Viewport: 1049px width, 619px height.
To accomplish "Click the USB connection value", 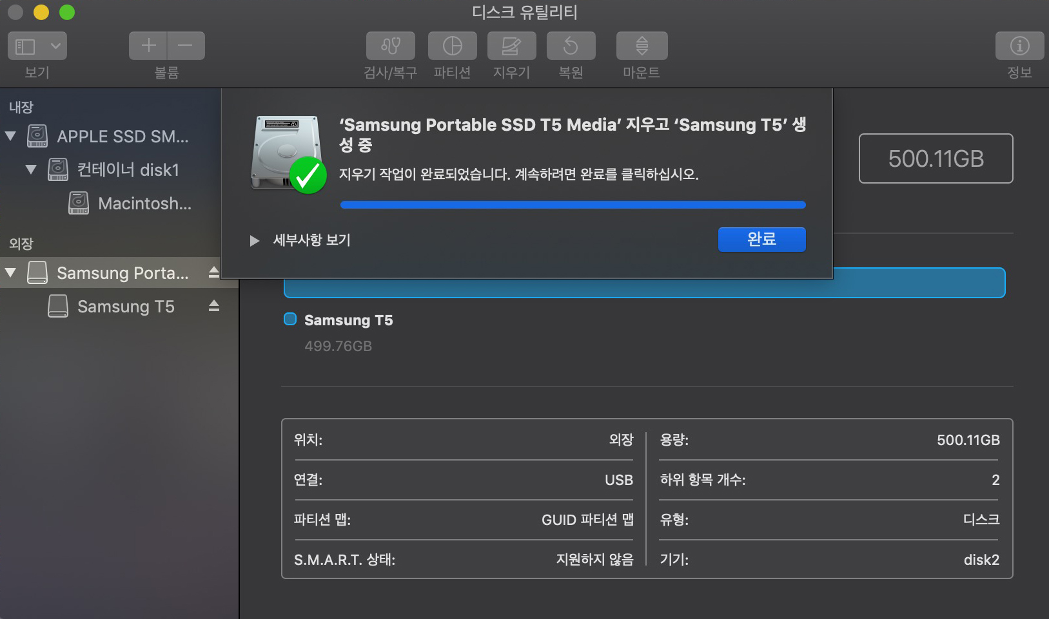I will coord(619,480).
